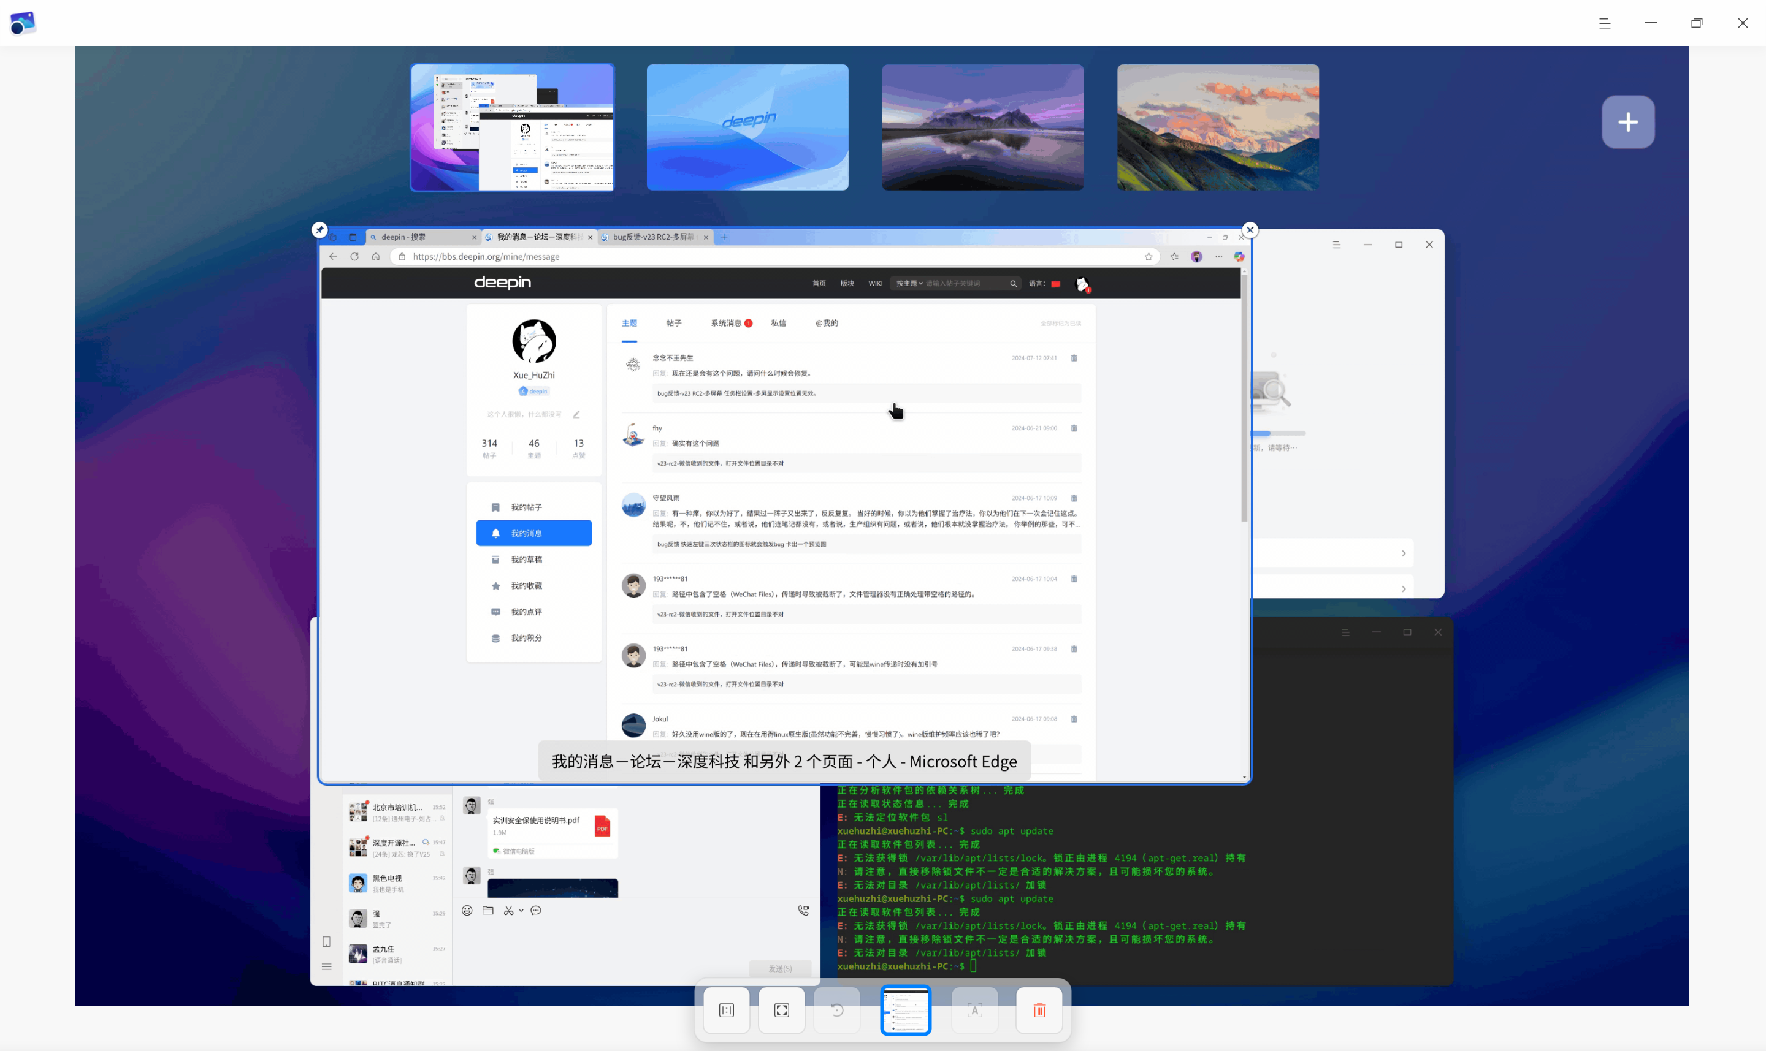Select the first workspace thumbnail with open windows

513,127
